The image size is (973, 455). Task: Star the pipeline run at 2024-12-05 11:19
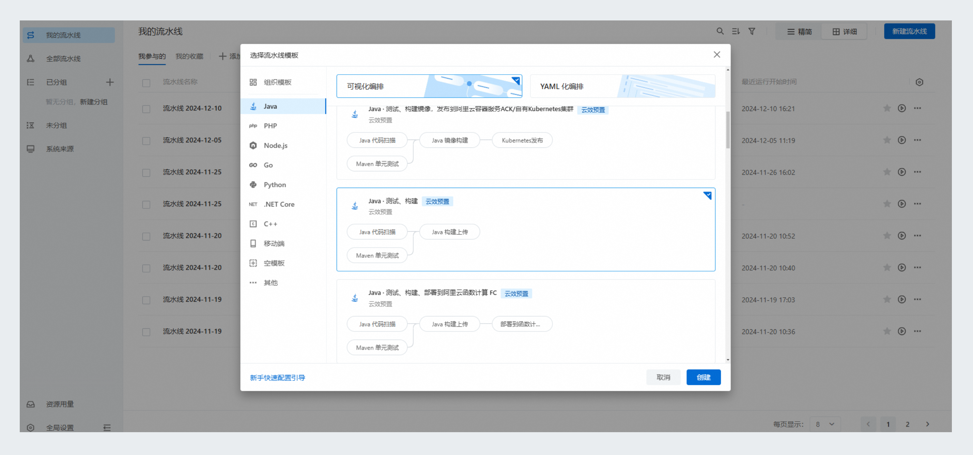tap(887, 140)
